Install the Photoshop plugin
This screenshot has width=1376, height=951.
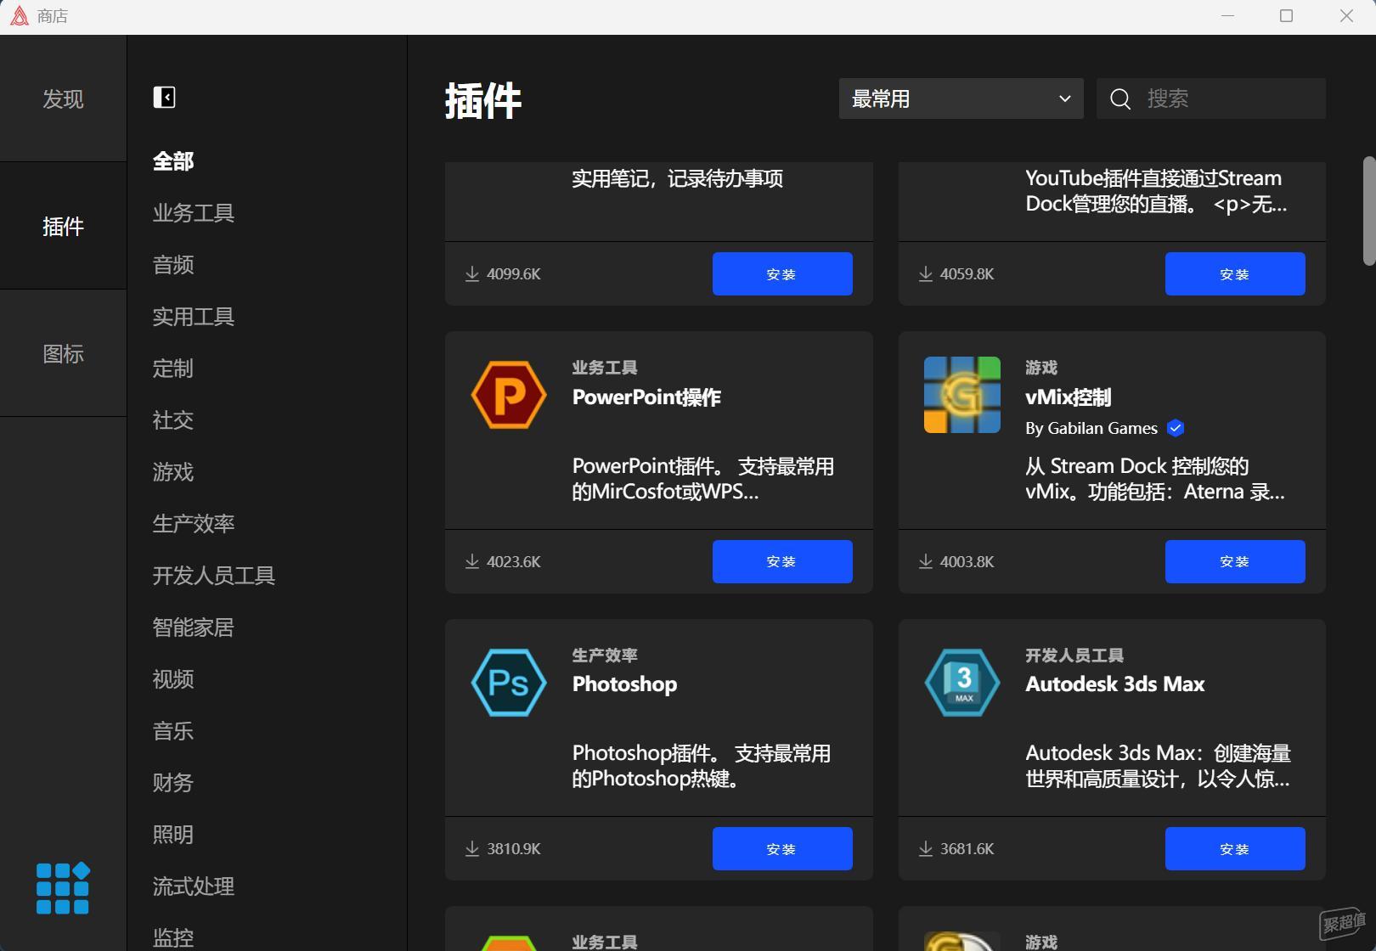782,848
